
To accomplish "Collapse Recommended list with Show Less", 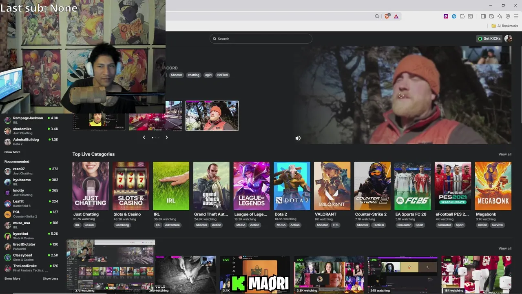I will pyautogui.click(x=51, y=278).
